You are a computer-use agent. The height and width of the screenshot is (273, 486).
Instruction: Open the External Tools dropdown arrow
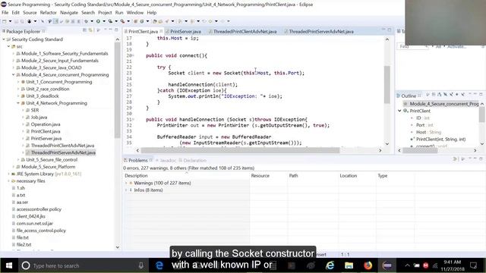128,21
